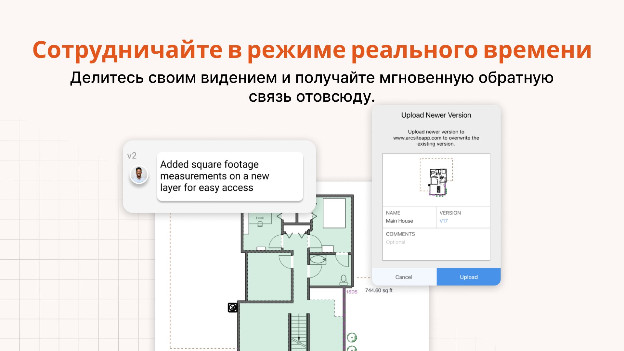
Task: Select the toilet fixture symbol
Action: coord(344,279)
